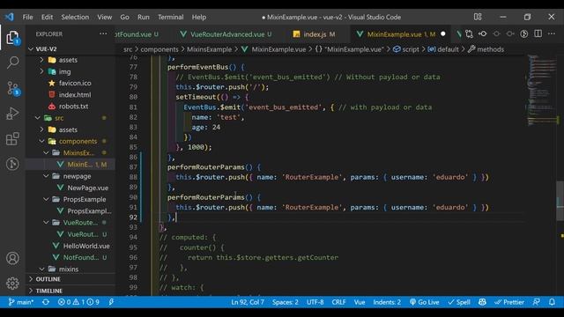Open the Accounts icon
This screenshot has height=317, width=564.
12,258
